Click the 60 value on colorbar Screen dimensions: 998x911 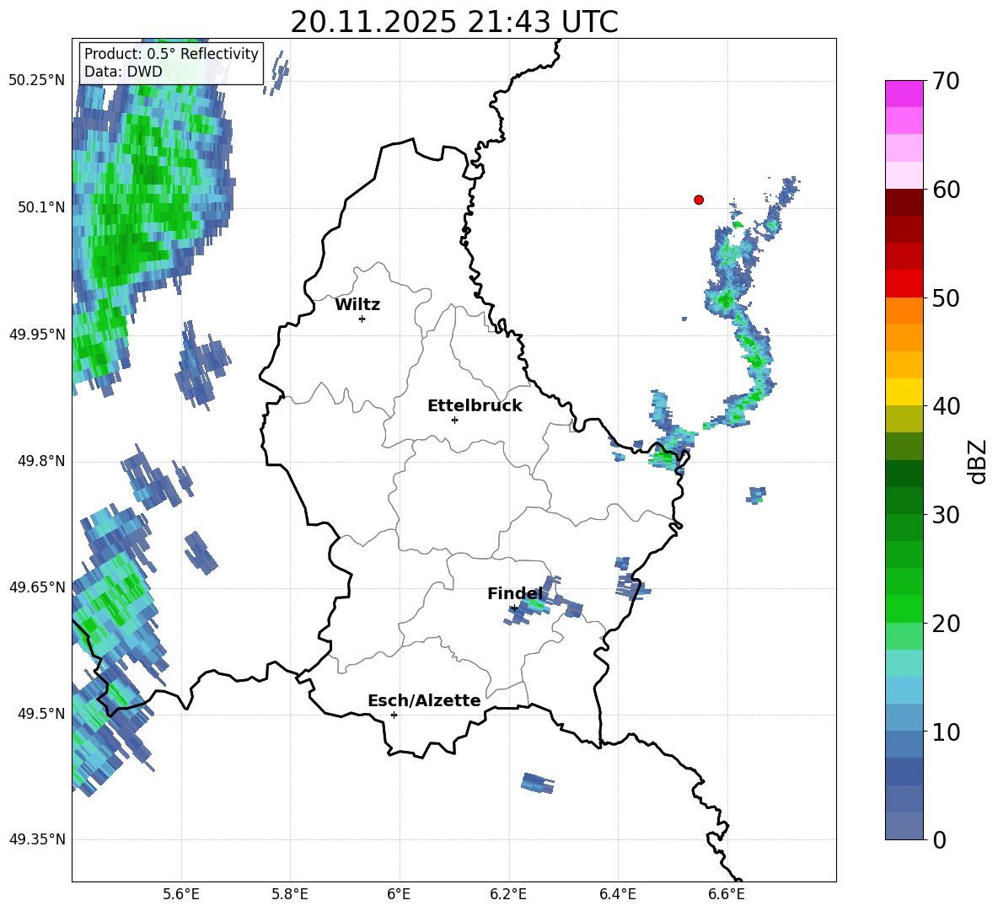(946, 190)
